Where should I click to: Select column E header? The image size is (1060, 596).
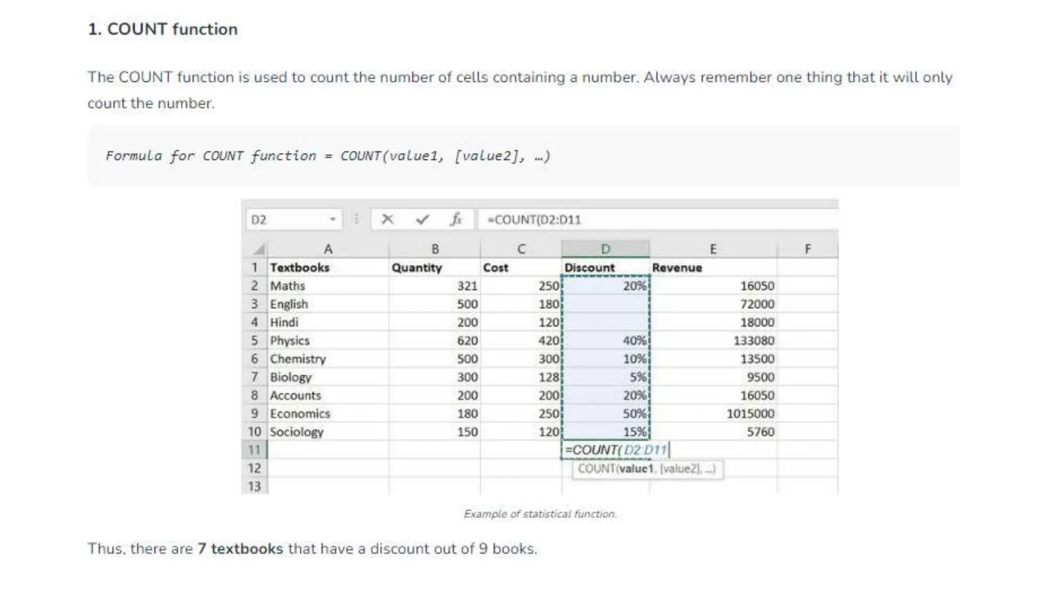(713, 249)
